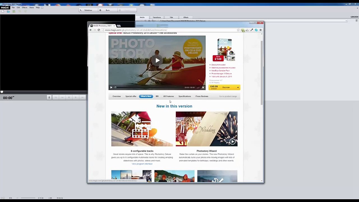Viewport: 359px width, 202px height.
Task: Expand the Media Pool path dropdown
Action: [346, 21]
